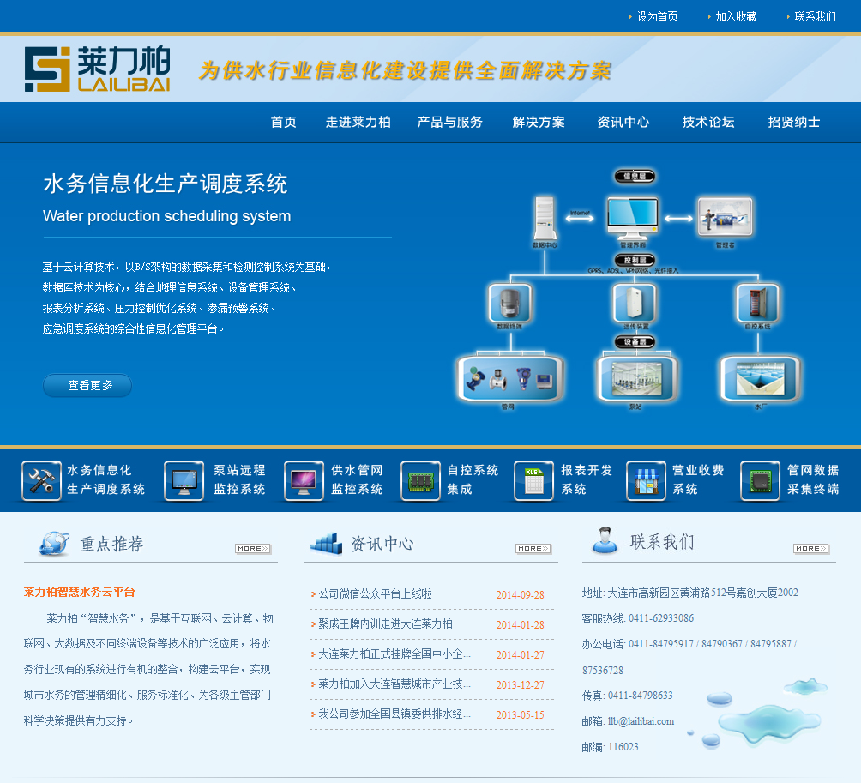This screenshot has height=783, width=861.
Task: Open the 技术论坛 nav item
Action: [708, 122]
